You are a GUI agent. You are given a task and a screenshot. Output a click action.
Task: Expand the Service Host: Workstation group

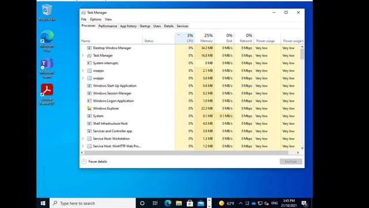pos(83,139)
